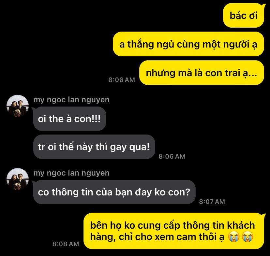The image size is (270, 256).
Task: Select the "bác ơi" yellow message bubble
Action: 244,16
